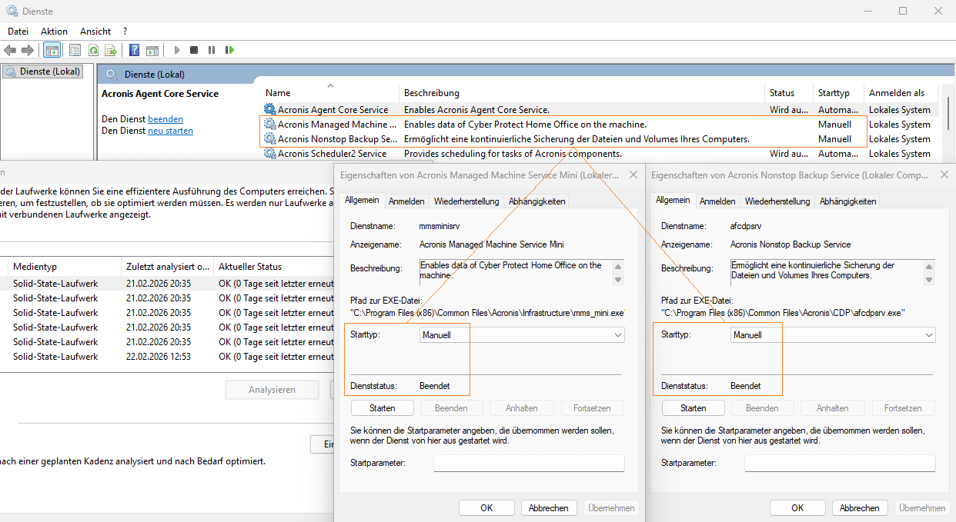Select 'Acronis Agent Core Service' name cell
956x522 pixels.
333,110
